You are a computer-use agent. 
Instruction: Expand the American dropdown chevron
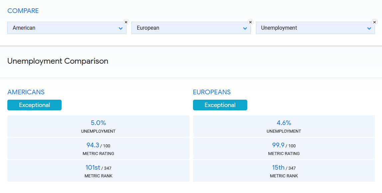click(120, 28)
